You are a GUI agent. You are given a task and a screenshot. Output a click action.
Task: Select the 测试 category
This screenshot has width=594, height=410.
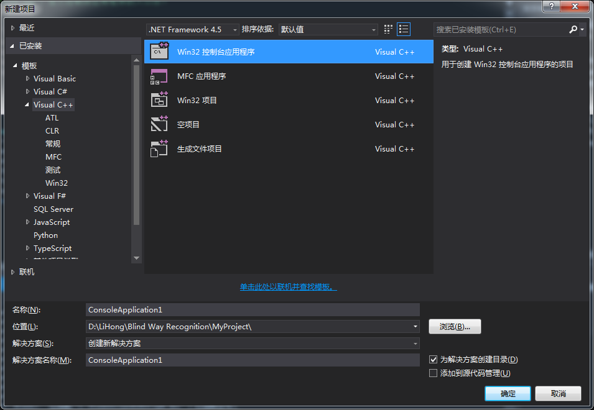[53, 170]
